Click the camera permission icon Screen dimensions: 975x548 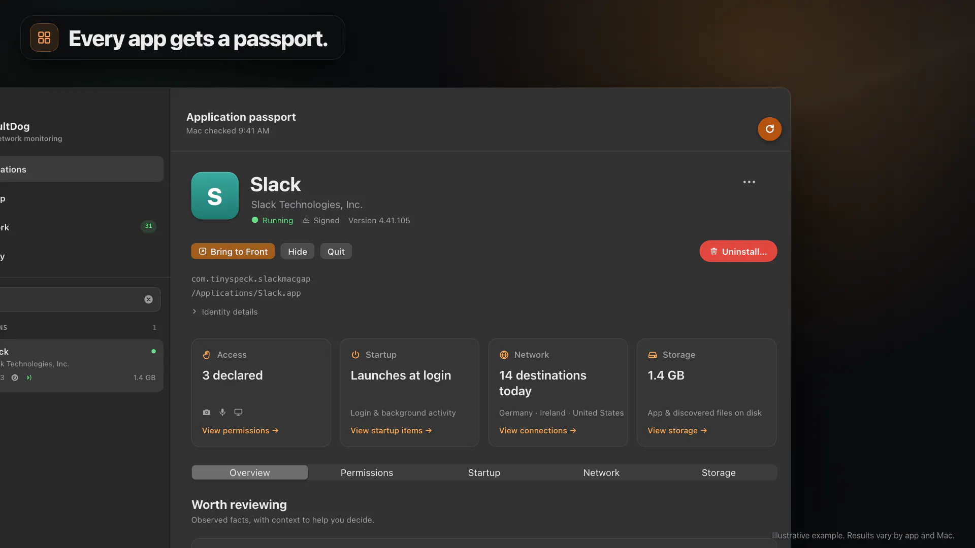[x=206, y=413]
